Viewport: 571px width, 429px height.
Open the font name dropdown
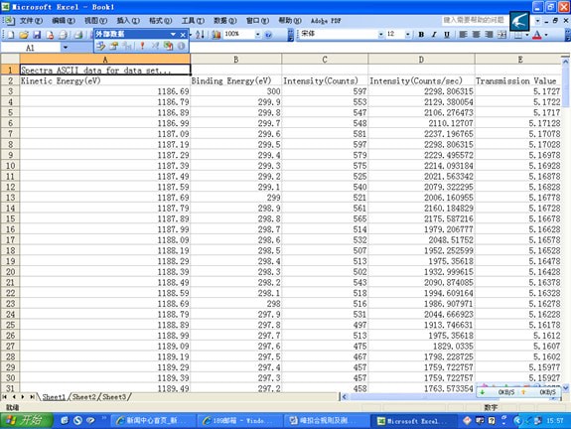[x=380, y=34]
